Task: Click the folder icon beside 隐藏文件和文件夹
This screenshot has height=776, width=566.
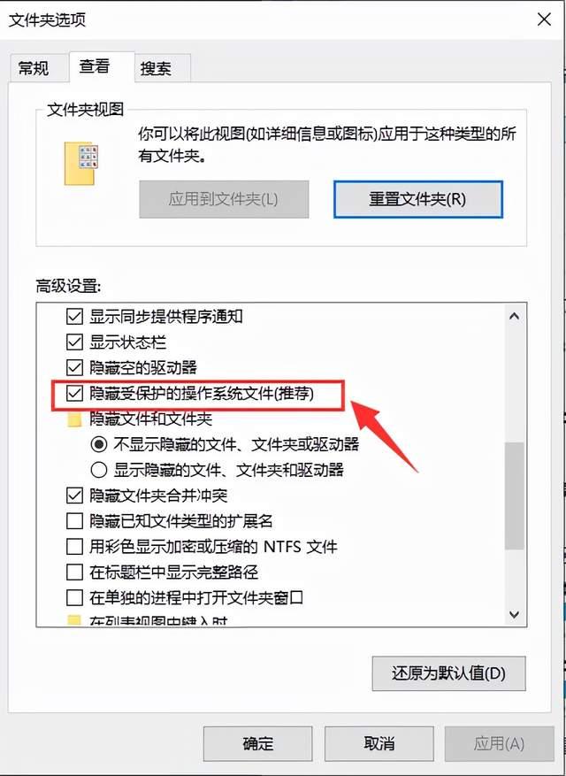Action: pos(74,420)
